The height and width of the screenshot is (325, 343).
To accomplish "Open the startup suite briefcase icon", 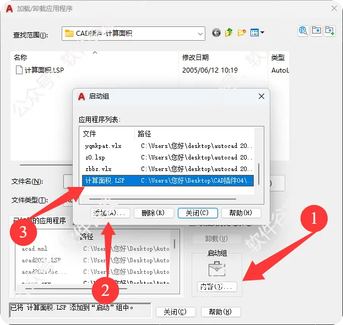I will click(x=217, y=269).
